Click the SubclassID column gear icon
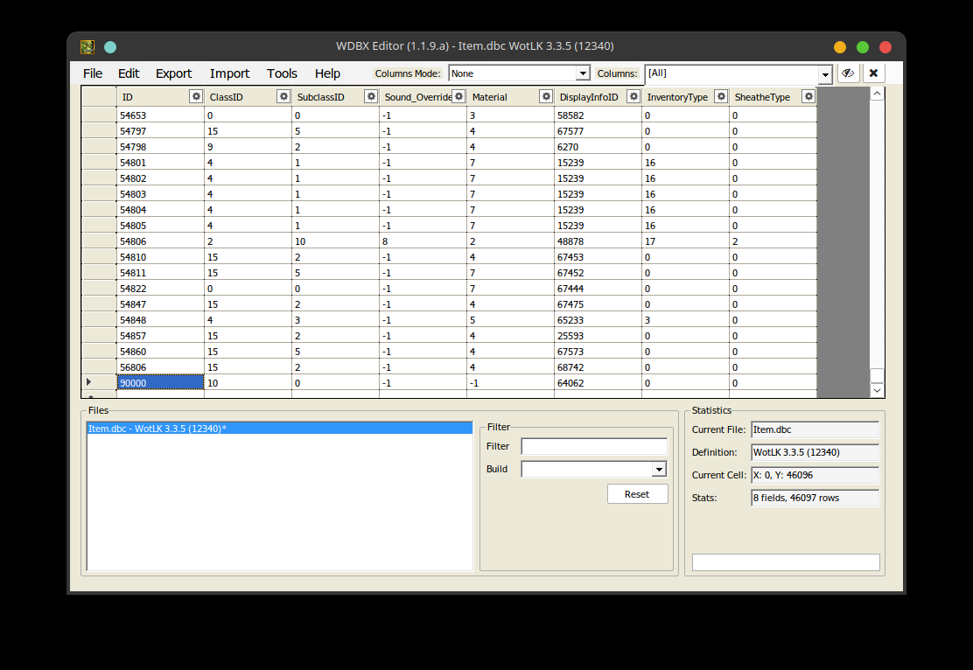 (x=371, y=97)
